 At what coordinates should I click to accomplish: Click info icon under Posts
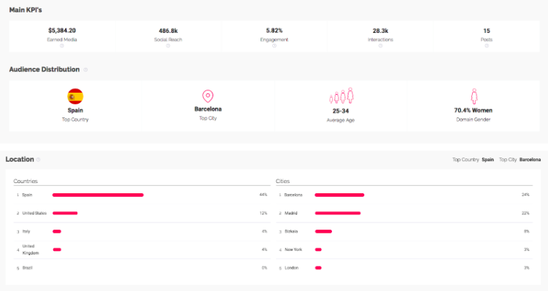[487, 46]
